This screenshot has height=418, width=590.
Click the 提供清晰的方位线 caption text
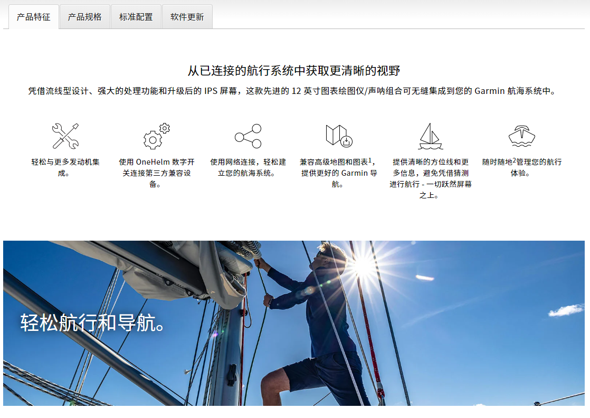click(431, 178)
